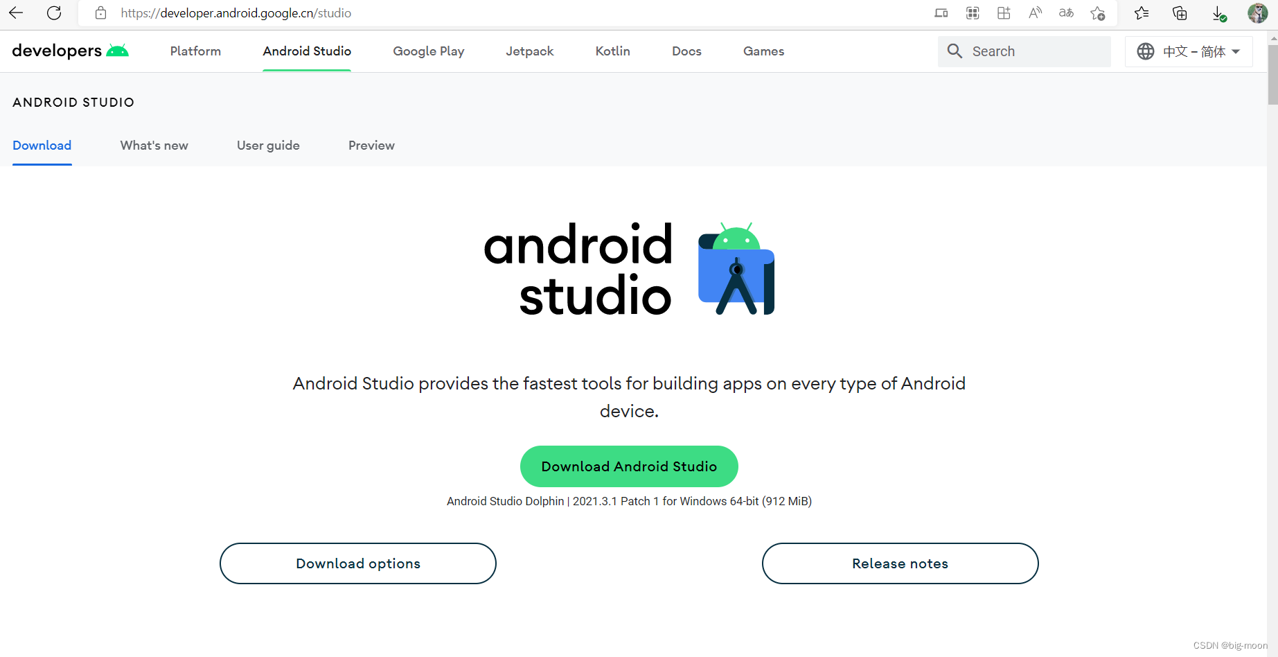Click the Download options button

coord(358,563)
